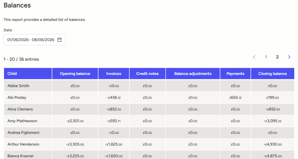
Task: Click the Closing balance column header
Action: (272, 73)
